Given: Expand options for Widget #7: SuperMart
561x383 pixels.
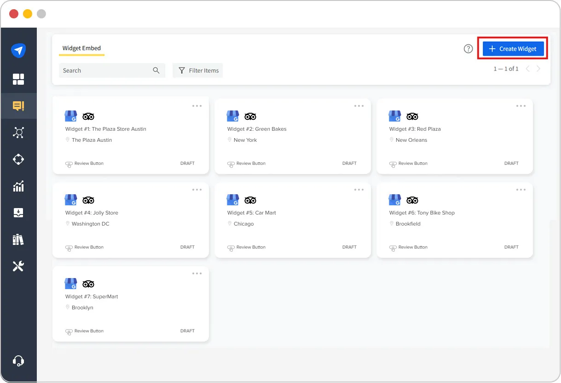Looking at the screenshot, I should 197,273.
